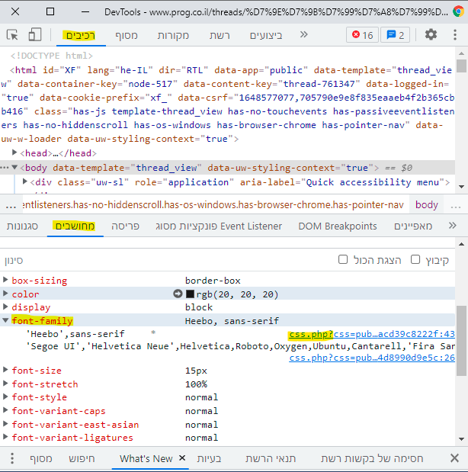Expand the head element node
This screenshot has width=468, height=472.
tap(14, 153)
